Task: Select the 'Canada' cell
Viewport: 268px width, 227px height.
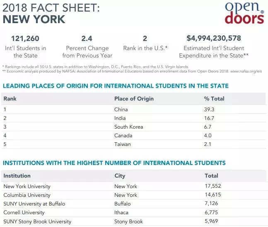Action: [x=123, y=136]
